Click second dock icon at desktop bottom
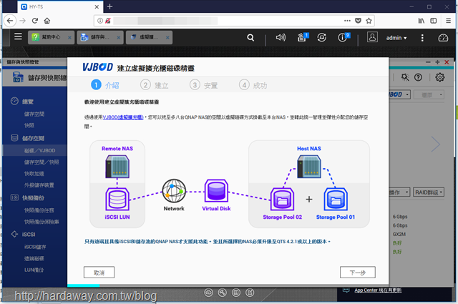The height and width of the screenshot is (304, 458). [223, 293]
